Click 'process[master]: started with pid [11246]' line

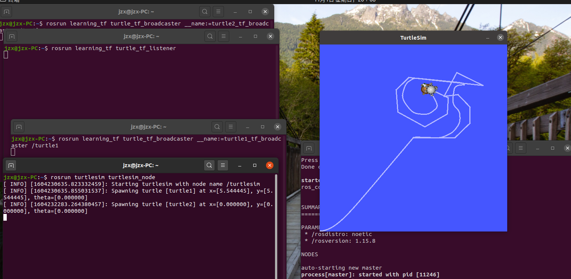click(370, 275)
